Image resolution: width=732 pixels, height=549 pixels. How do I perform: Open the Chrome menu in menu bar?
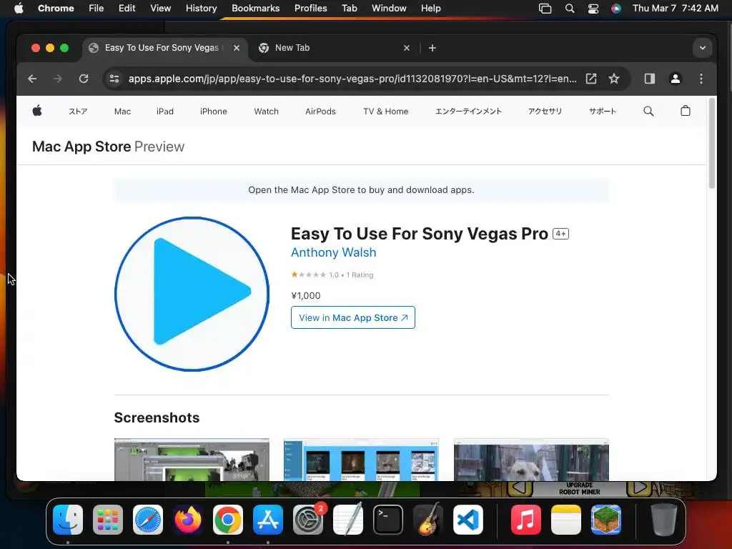(56, 9)
